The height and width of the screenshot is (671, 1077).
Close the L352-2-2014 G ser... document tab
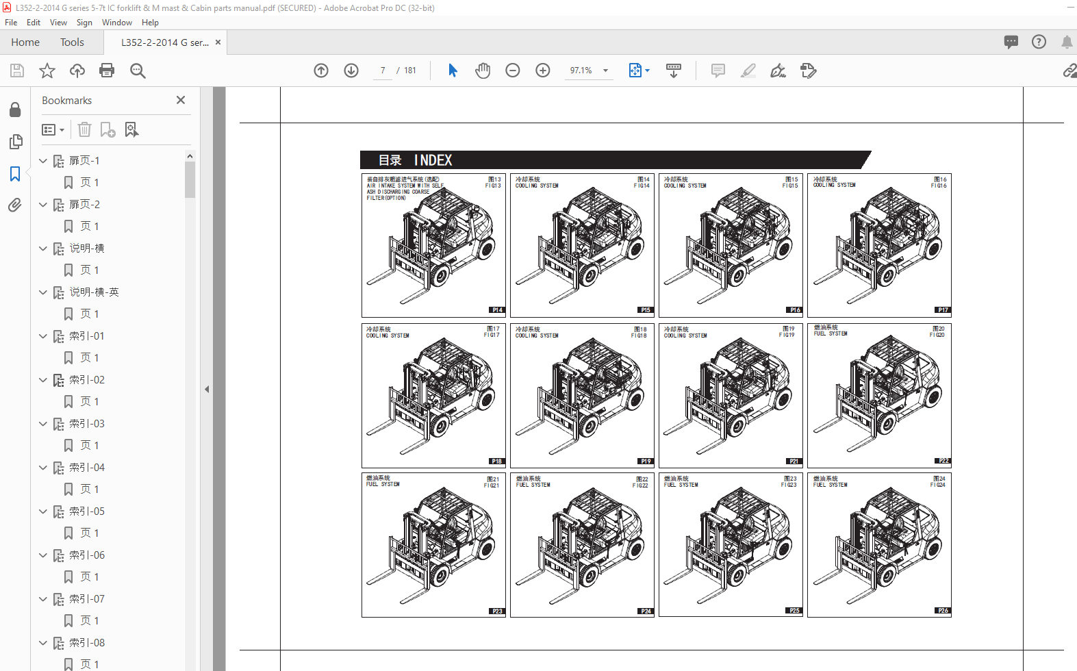coord(218,42)
